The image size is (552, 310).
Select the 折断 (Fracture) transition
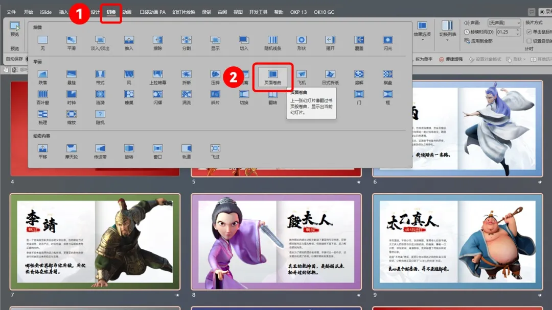click(x=187, y=77)
